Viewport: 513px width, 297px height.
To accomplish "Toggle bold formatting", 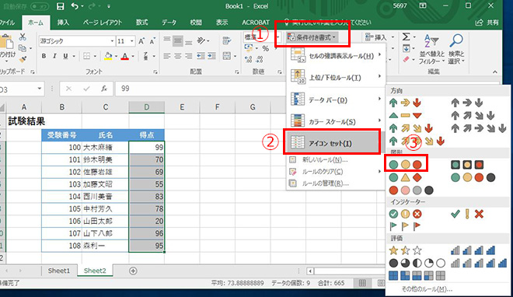I will tap(44, 56).
